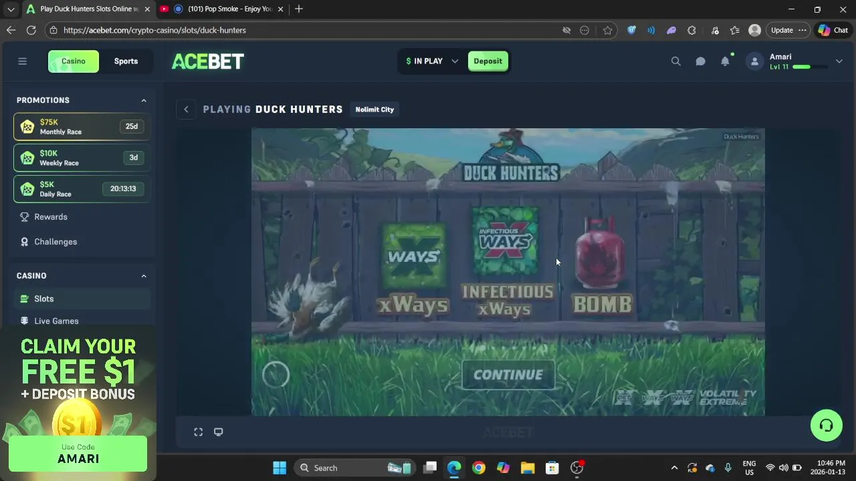This screenshot has height=481, width=856.
Task: Open live support headset button
Action: [x=827, y=426]
